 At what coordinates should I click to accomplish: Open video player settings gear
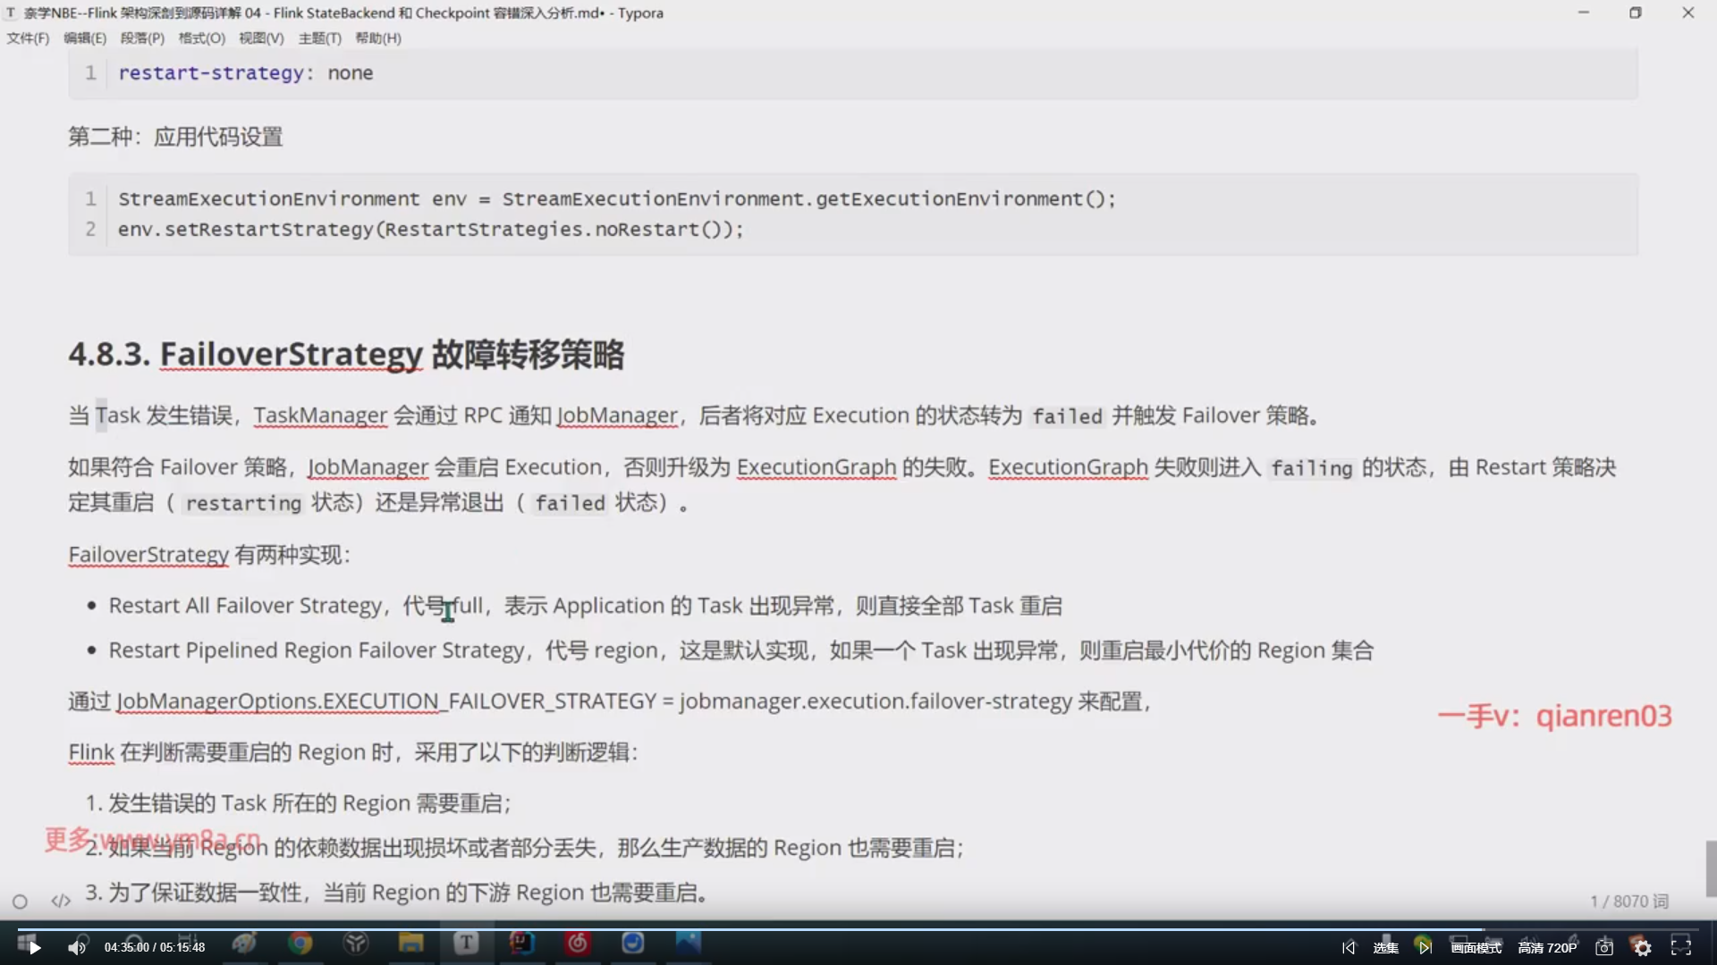pyautogui.click(x=1642, y=948)
